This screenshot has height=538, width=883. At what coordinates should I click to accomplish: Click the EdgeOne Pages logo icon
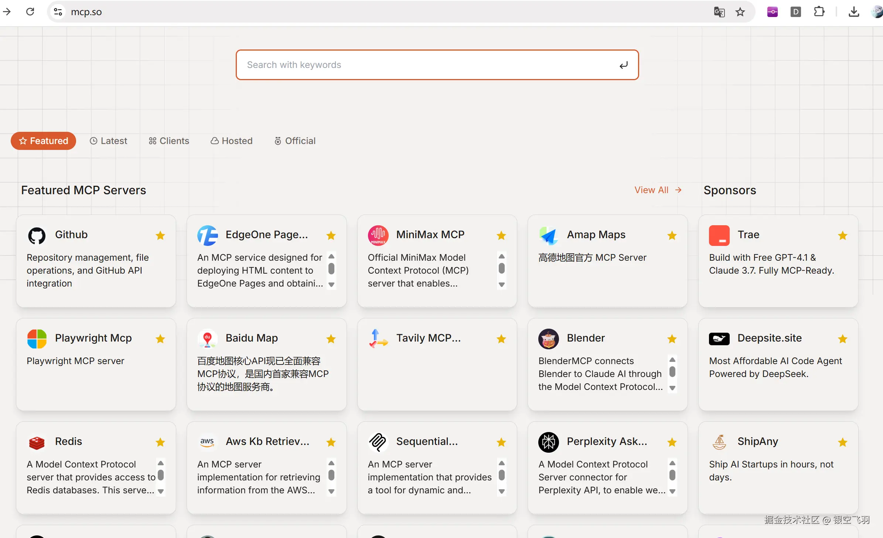207,236
